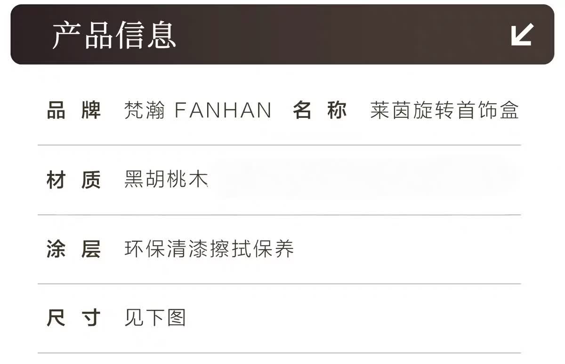Click the 见下图 size reference
The width and height of the screenshot is (565, 364).
pos(155,318)
